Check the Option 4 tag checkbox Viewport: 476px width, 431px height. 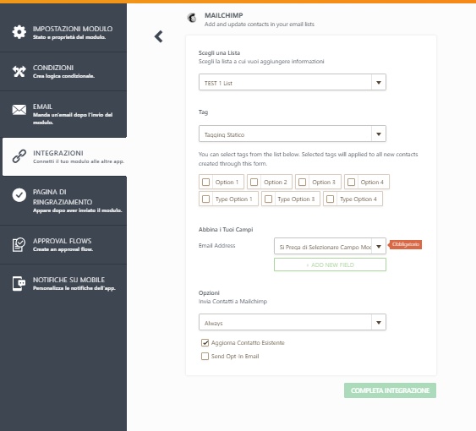(351, 182)
